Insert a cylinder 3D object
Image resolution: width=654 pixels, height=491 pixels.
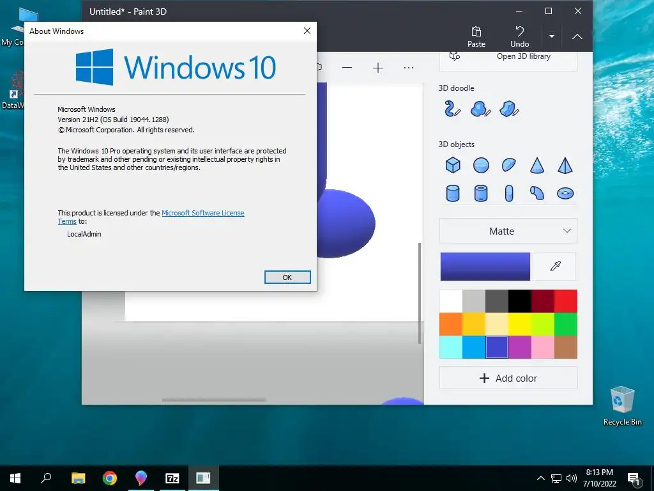pyautogui.click(x=453, y=193)
